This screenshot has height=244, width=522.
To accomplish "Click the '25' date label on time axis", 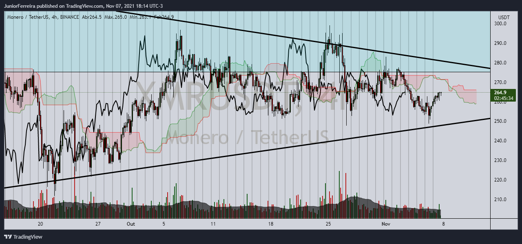I will click(x=328, y=224).
